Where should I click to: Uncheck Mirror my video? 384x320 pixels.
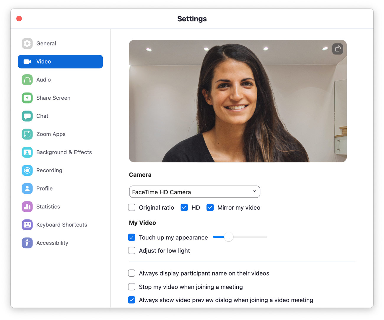click(x=210, y=207)
